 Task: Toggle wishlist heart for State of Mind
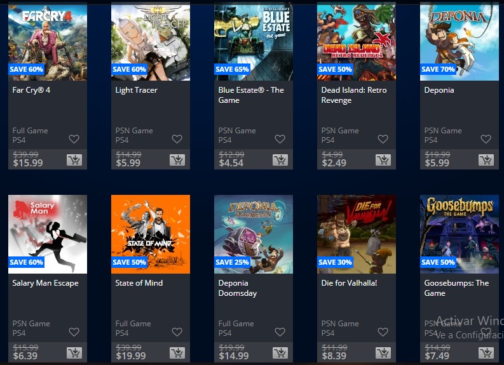point(177,332)
